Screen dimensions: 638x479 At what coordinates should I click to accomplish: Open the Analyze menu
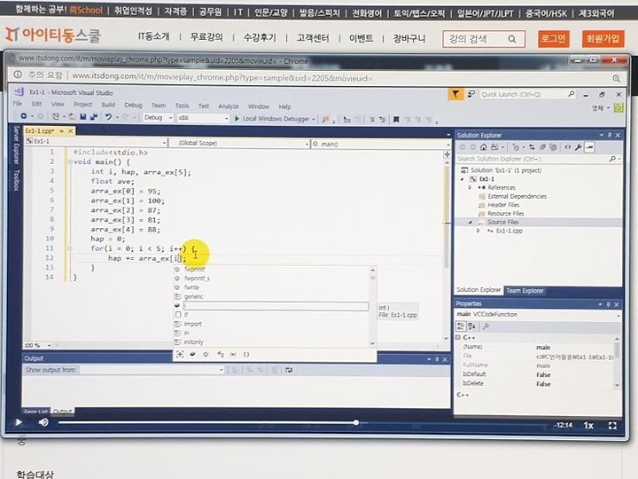[x=229, y=106]
